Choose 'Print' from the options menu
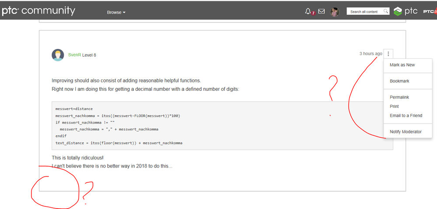 click(x=394, y=106)
